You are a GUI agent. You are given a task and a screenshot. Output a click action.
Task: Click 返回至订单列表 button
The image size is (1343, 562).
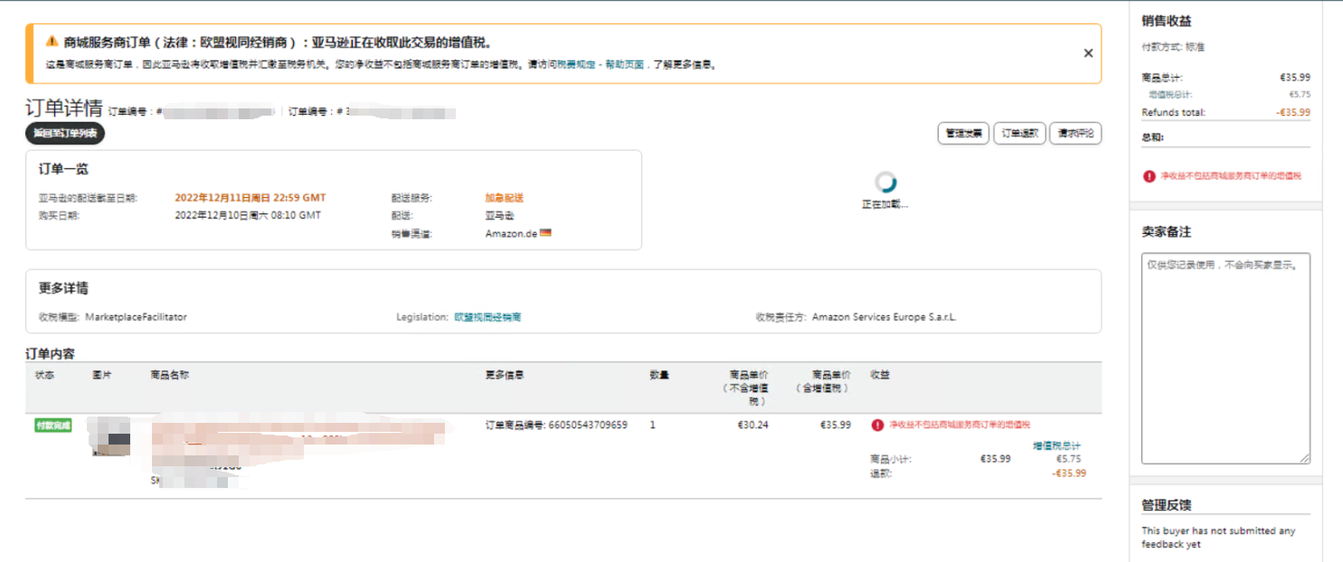[65, 134]
